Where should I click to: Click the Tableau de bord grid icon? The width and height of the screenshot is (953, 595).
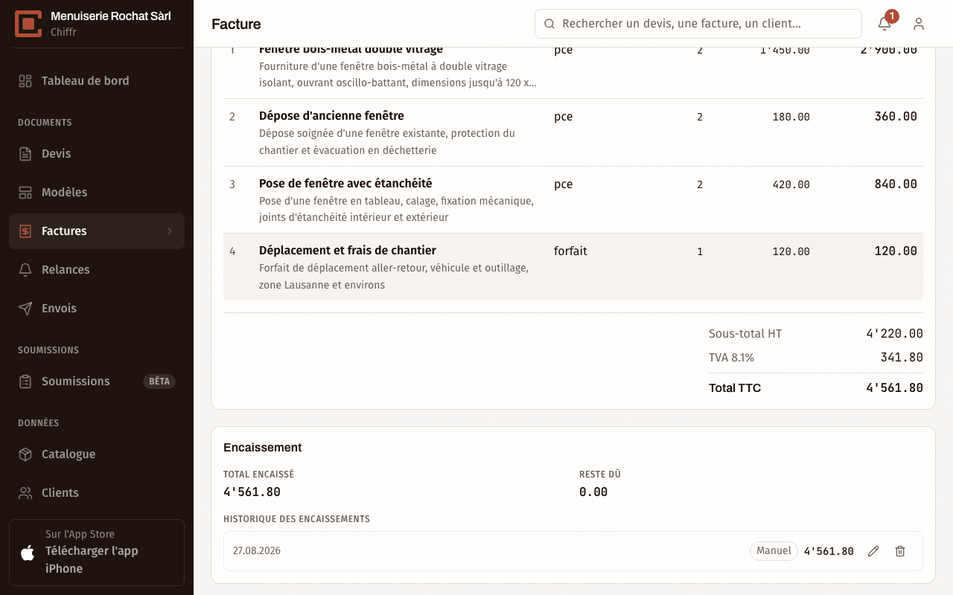[x=25, y=81]
